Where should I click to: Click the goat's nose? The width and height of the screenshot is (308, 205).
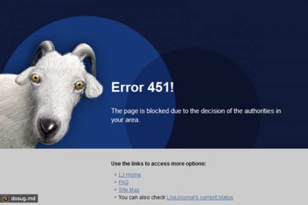click(48, 126)
